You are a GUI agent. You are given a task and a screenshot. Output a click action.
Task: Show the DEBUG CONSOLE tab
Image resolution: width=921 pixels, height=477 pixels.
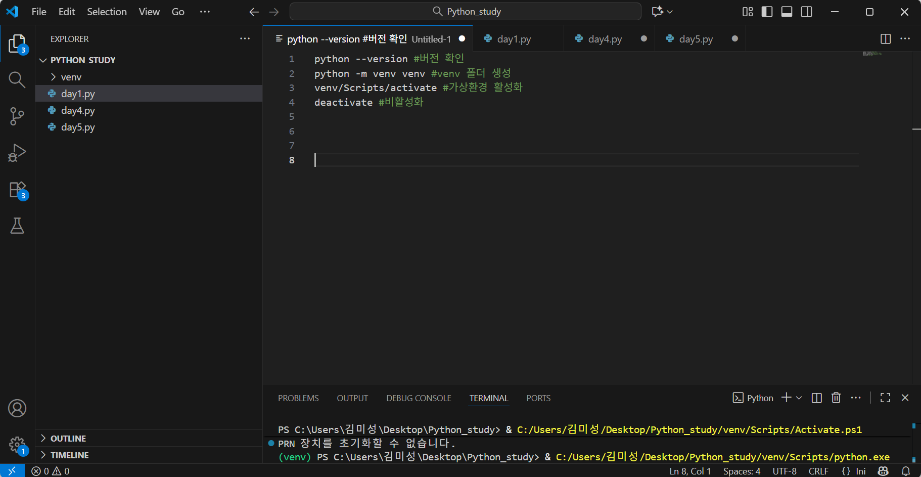point(419,398)
